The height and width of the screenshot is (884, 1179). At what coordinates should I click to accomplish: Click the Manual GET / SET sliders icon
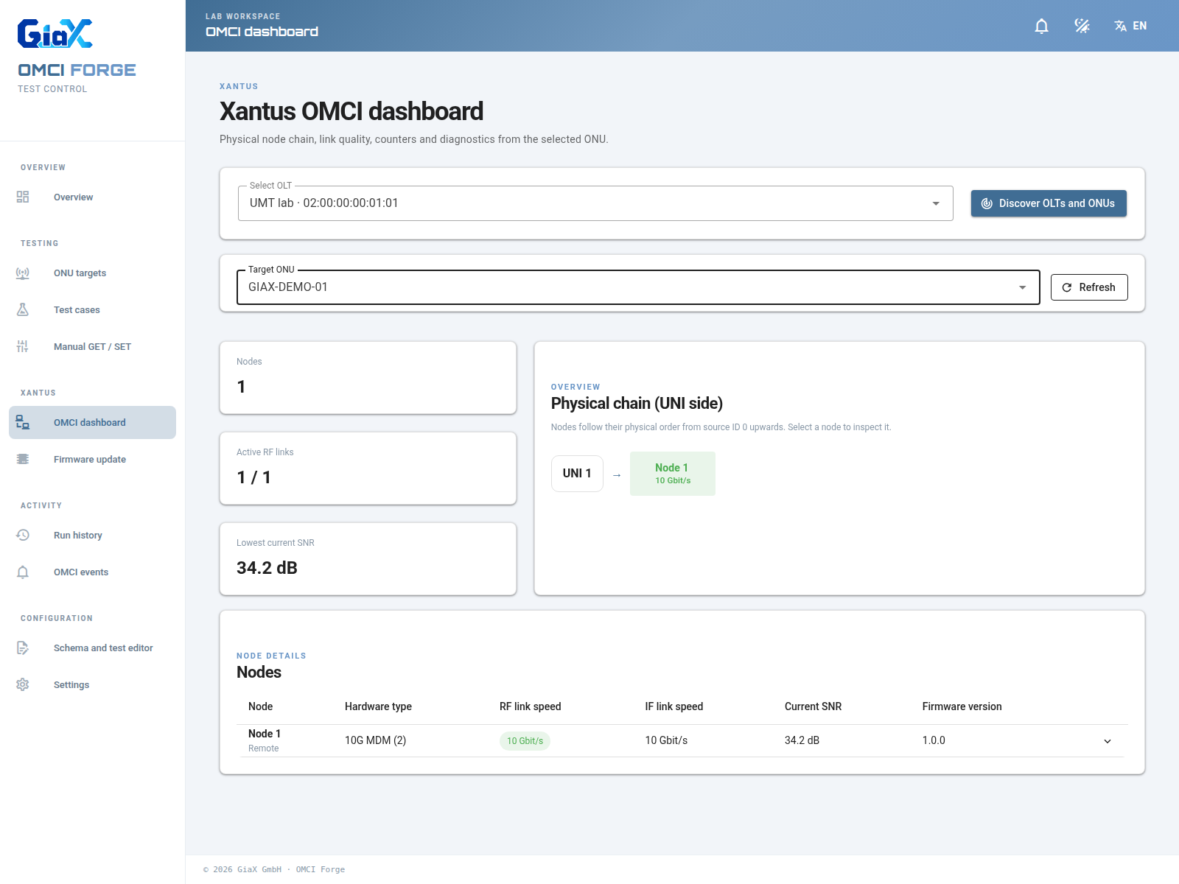pyautogui.click(x=23, y=347)
